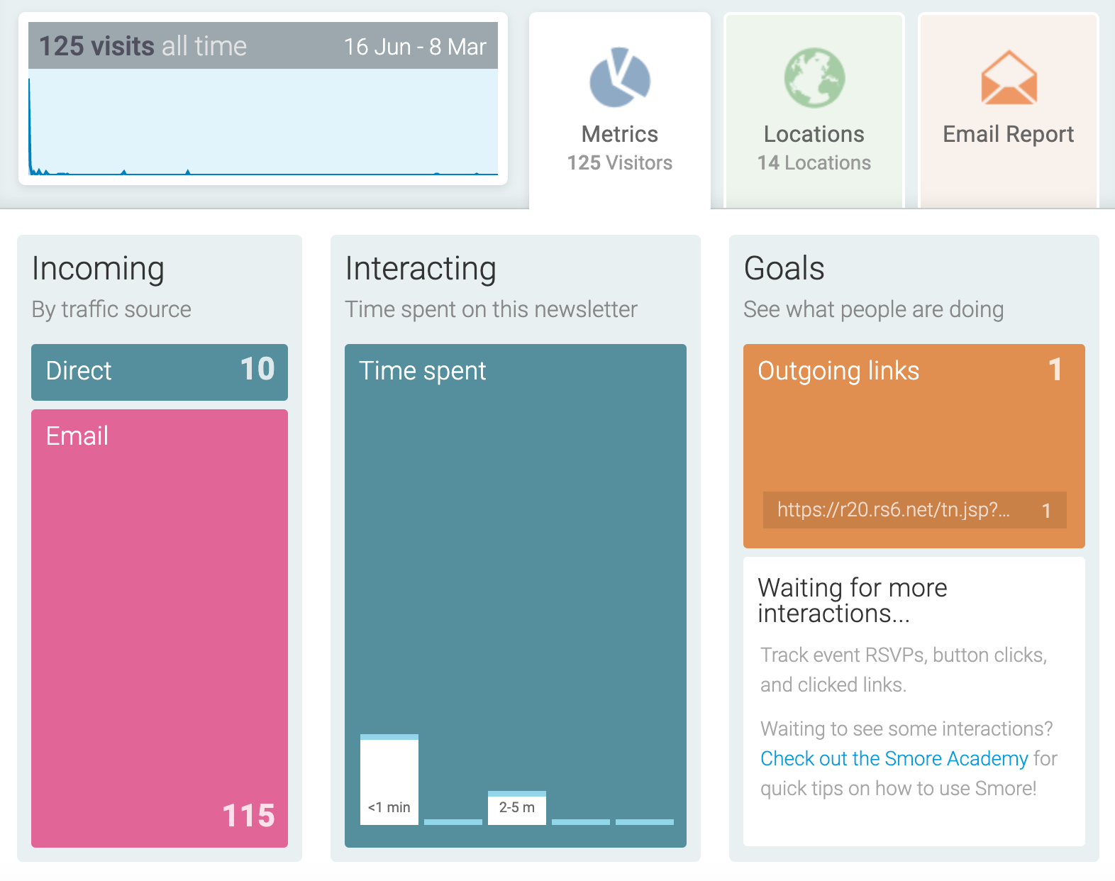Click the 115 email visits count
Viewport: 1115px width, 881px height.
[x=248, y=816]
